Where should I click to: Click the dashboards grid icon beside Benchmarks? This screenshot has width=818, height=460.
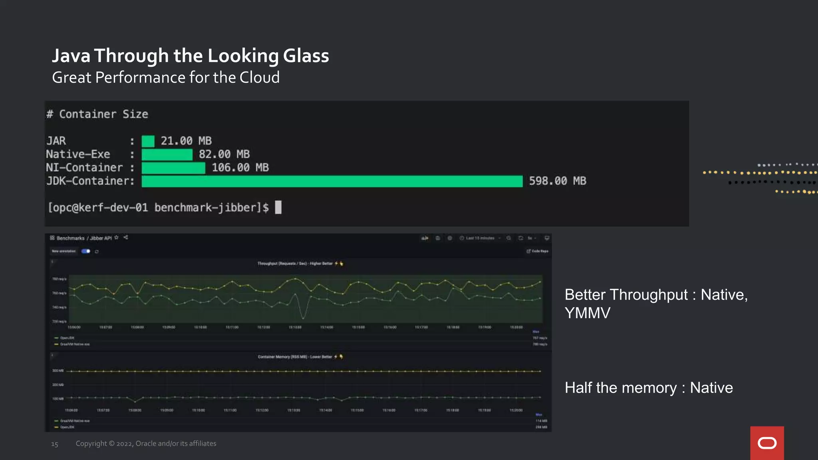point(52,238)
